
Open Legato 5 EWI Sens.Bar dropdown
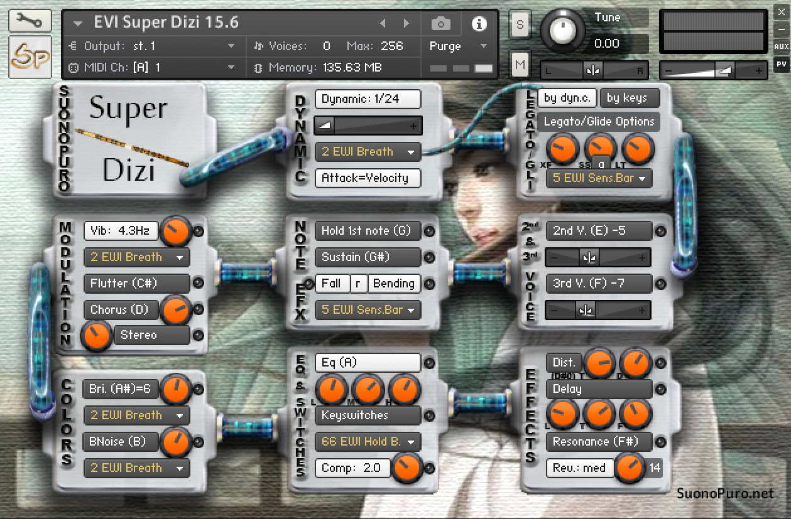pyautogui.click(x=599, y=178)
